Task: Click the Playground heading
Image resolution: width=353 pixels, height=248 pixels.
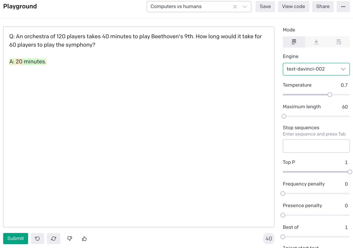Action: click(x=20, y=6)
